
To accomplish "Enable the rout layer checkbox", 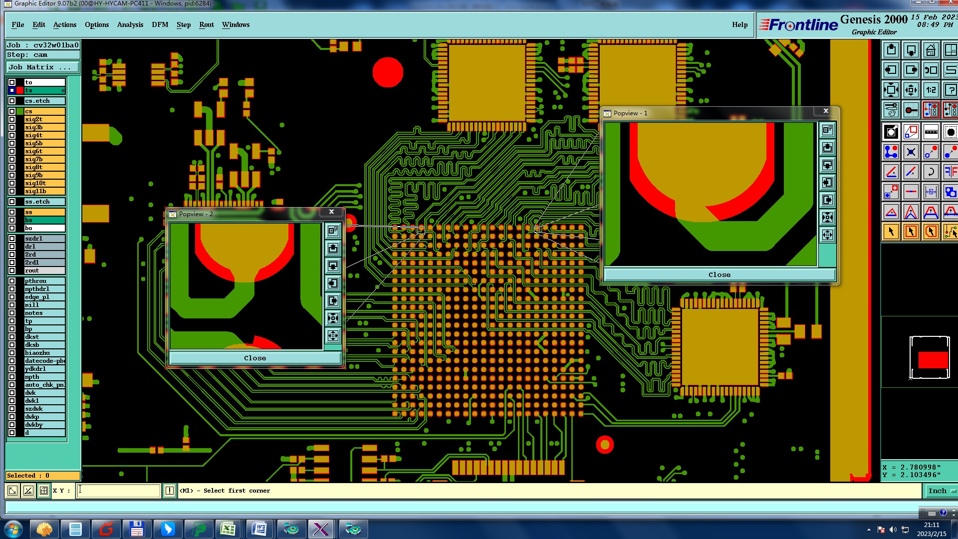I will click(x=12, y=270).
